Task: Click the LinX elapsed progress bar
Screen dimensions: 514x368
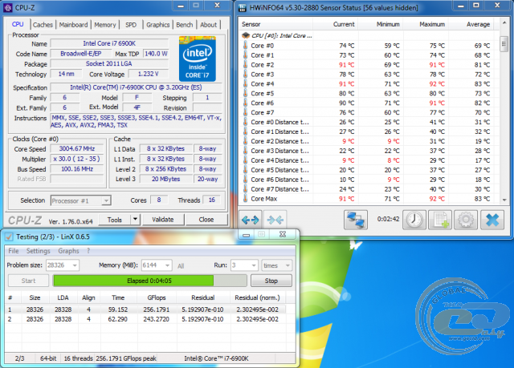Action: coord(150,281)
